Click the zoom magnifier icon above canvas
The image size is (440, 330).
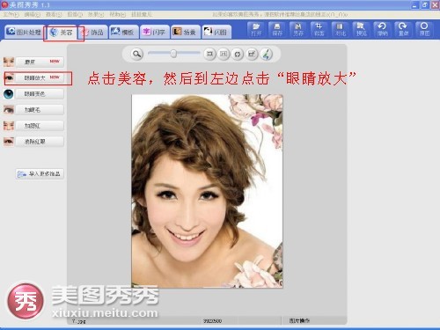point(136,54)
